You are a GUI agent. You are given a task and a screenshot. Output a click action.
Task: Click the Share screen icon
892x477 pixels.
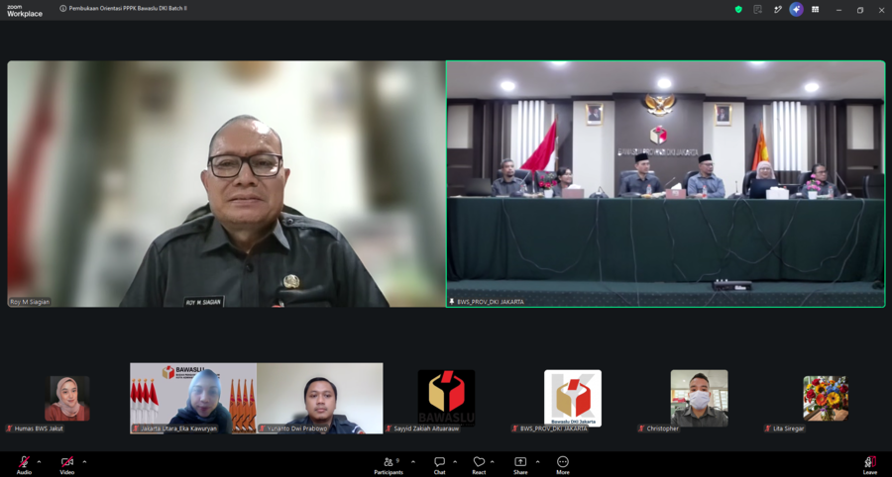(520, 464)
